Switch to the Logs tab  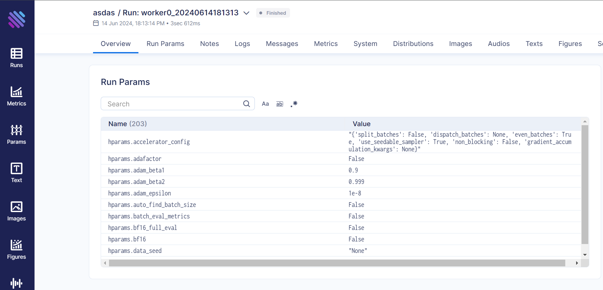click(x=242, y=44)
